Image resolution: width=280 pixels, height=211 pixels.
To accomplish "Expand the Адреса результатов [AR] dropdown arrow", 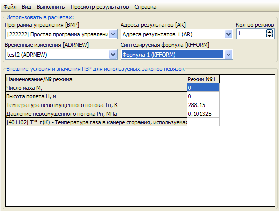I will coord(228,34).
